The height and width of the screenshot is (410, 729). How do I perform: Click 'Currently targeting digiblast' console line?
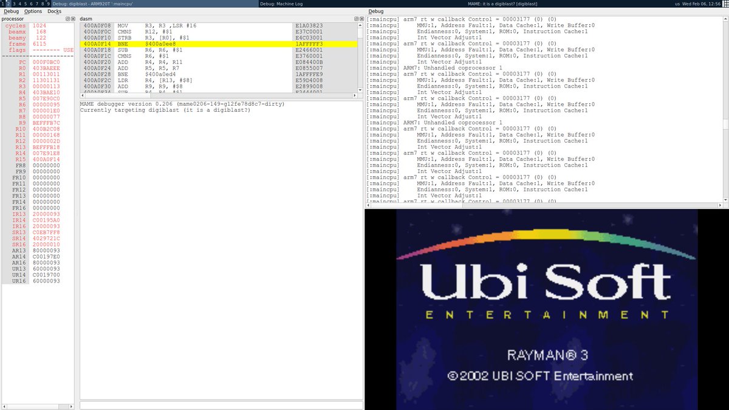coord(165,111)
